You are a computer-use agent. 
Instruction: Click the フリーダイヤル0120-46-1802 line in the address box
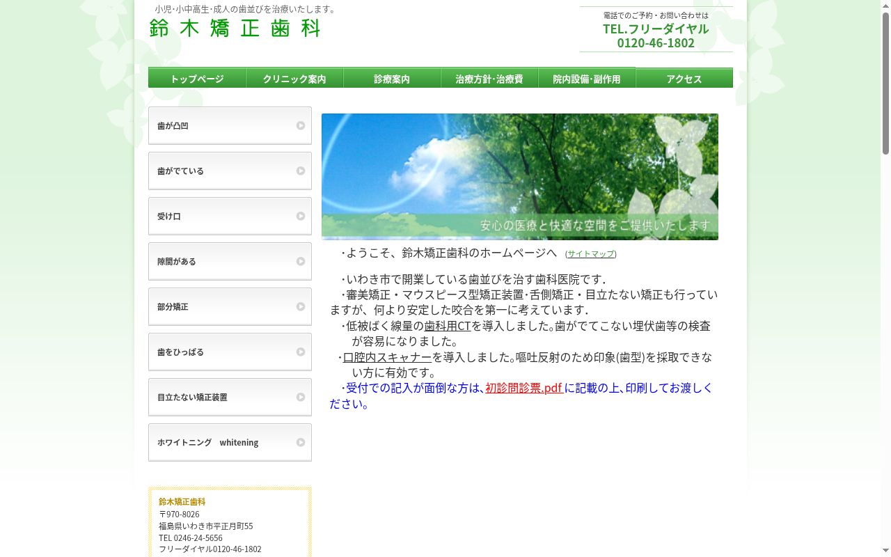[210, 549]
